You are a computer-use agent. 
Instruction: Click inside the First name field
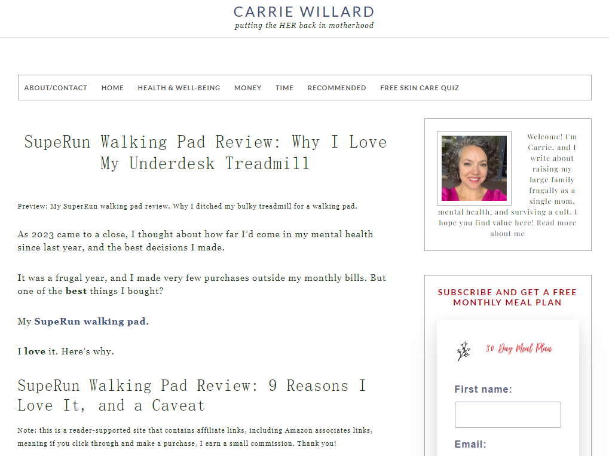507,414
